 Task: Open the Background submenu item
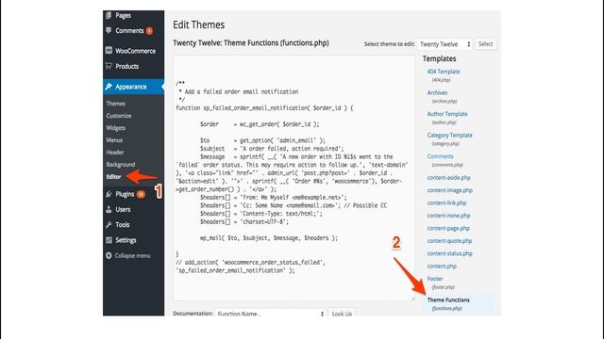[x=121, y=165]
